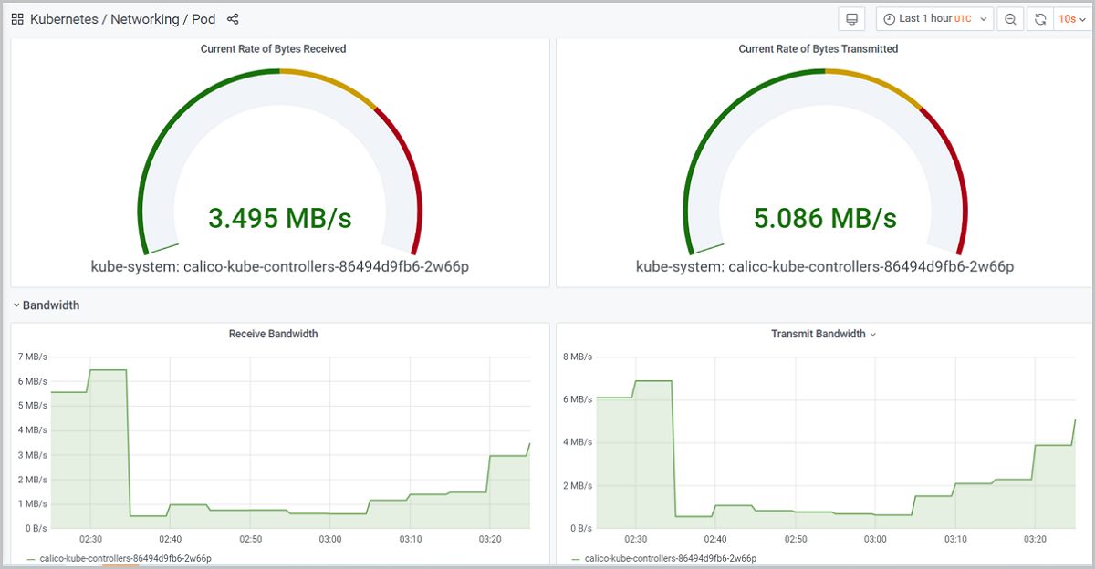Open the Last 1 hour time picker
The image size is (1095, 569).
(933, 19)
